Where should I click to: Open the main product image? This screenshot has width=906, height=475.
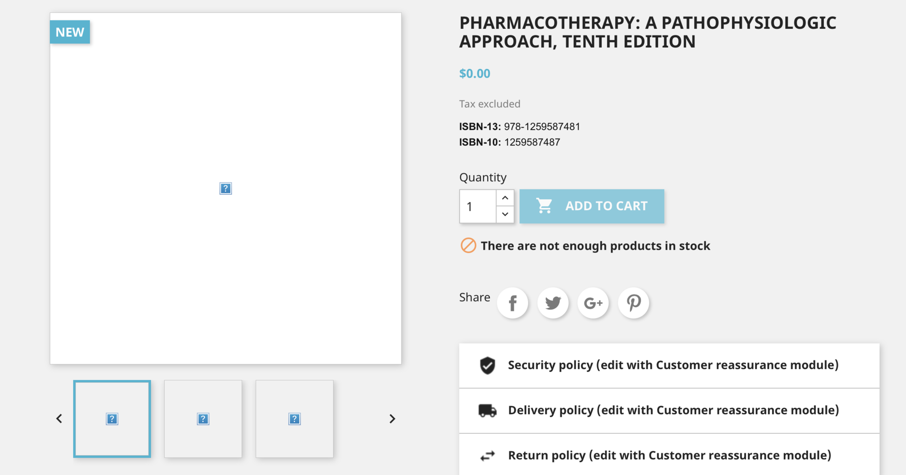(226, 188)
